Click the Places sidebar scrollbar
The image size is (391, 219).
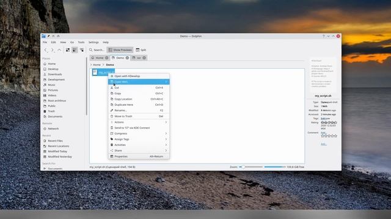pos(87,86)
